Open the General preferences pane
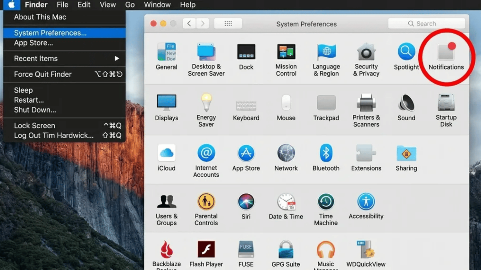The image size is (481, 270). click(166, 56)
